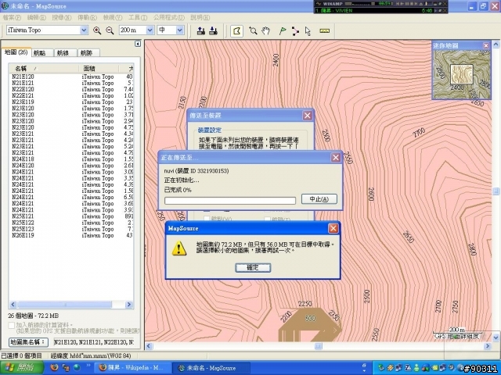This screenshot has width=501, height=375.
Task: Select the N25E122 map row
Action: coord(71,223)
